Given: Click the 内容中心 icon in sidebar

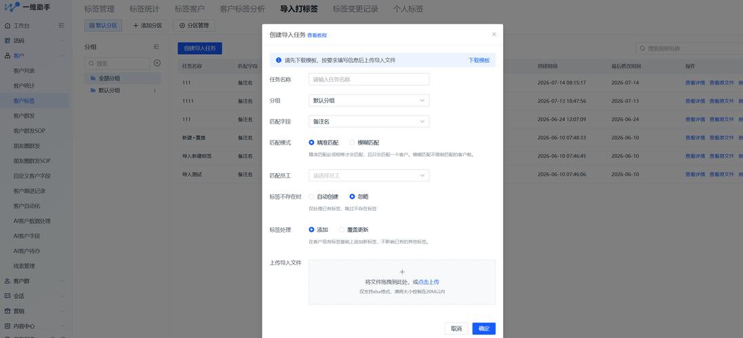Looking at the screenshot, I should coord(7,327).
